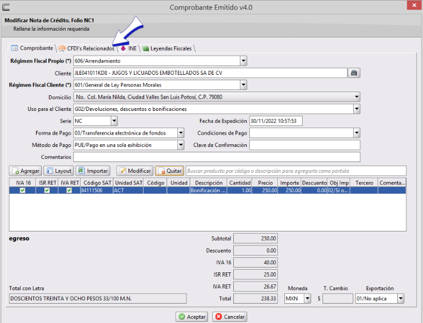Click the Layout button
Image resolution: width=423 pixels, height=323 pixels.
[x=59, y=171]
